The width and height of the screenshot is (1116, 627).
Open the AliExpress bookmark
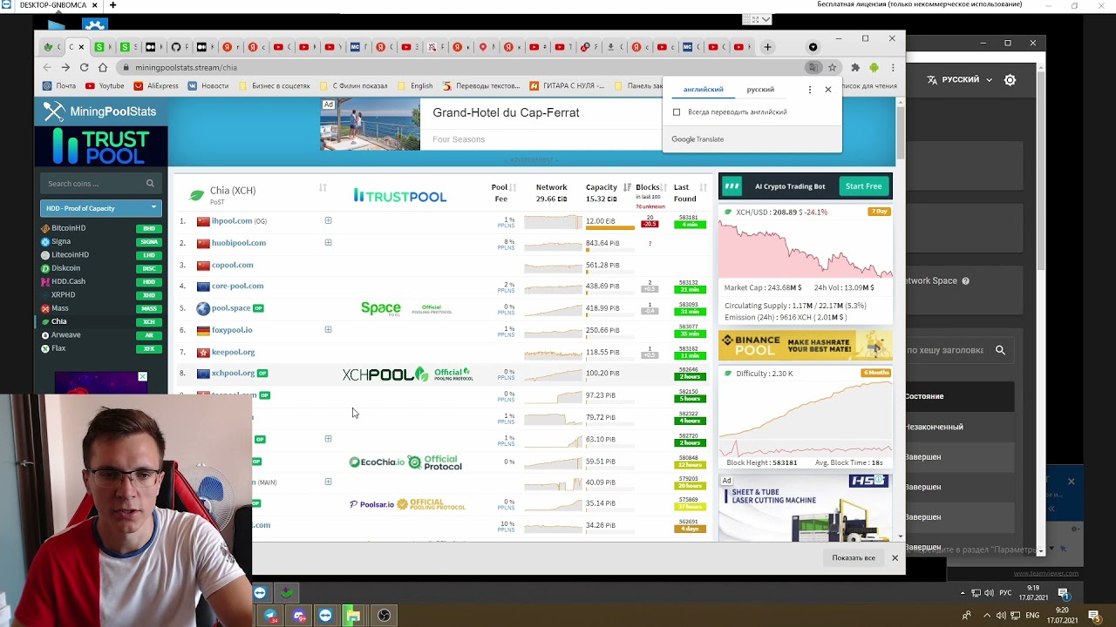[x=156, y=86]
